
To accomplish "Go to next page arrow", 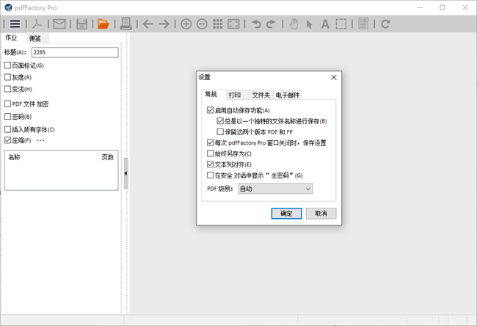I will (164, 23).
